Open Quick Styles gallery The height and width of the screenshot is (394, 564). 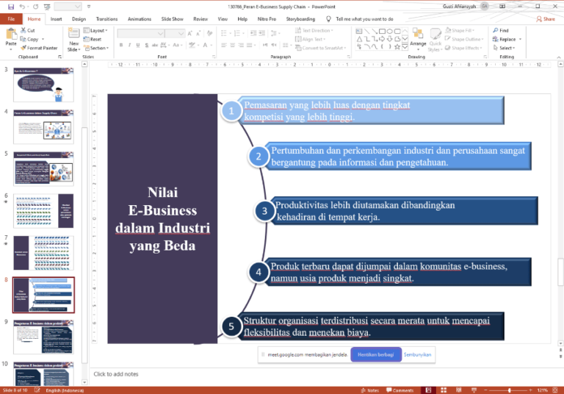pos(435,40)
